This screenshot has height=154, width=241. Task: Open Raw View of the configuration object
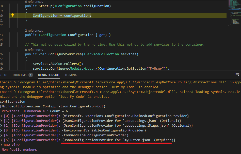click(11, 145)
